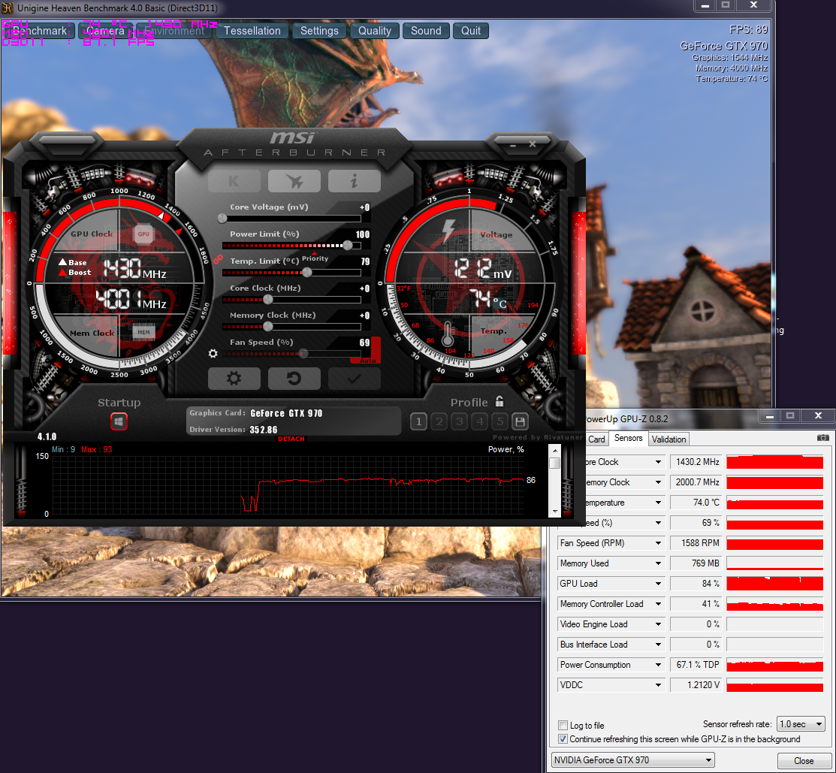The height and width of the screenshot is (773, 836).
Task: Expand the Bus Interface Load dropdown
Action: click(659, 645)
